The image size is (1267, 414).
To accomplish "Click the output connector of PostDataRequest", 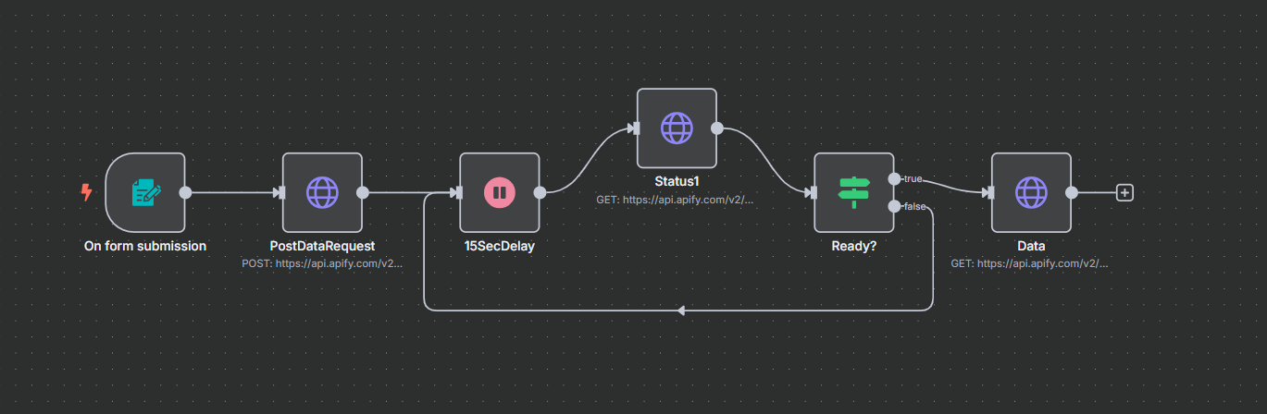I will [x=363, y=193].
